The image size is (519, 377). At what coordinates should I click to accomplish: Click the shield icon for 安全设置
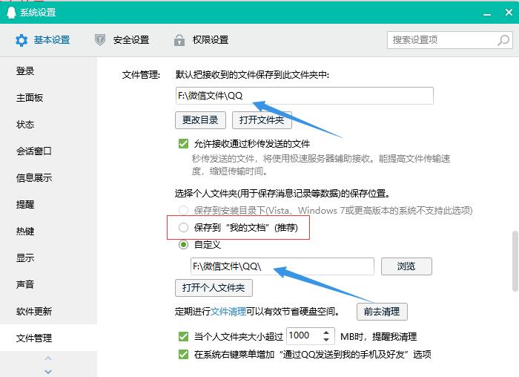[x=100, y=40]
